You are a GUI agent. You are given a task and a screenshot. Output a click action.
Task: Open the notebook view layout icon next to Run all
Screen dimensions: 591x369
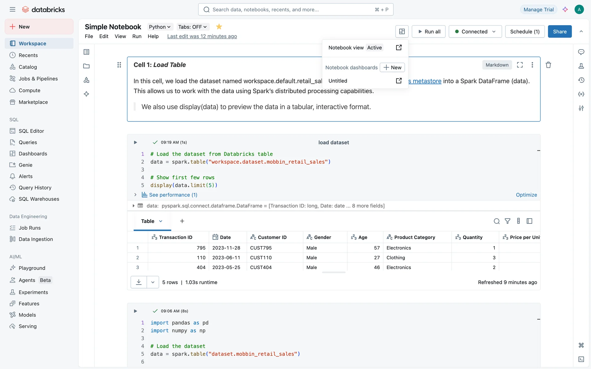point(402,31)
